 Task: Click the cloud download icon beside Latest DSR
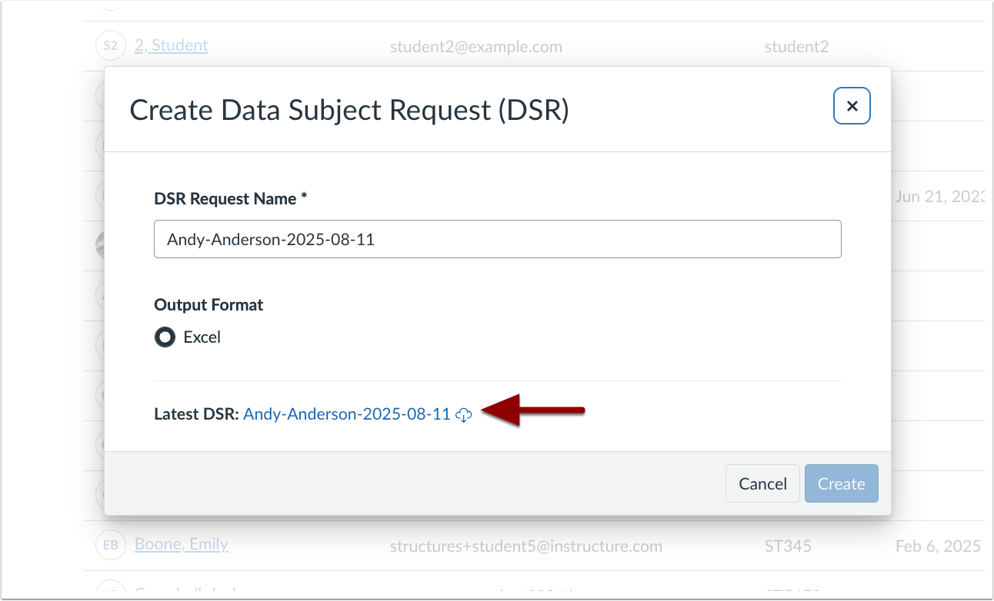coord(464,414)
